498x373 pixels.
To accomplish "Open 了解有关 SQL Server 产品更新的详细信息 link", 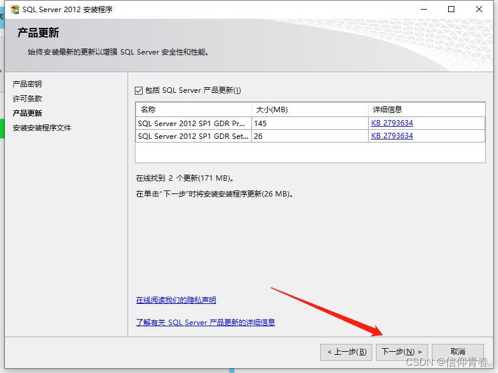I will (x=205, y=323).
